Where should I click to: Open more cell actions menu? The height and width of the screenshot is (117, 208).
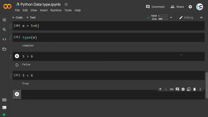200,89
